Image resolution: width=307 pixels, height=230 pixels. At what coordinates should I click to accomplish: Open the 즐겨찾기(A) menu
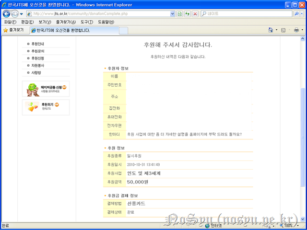pyautogui.click(x=66, y=22)
